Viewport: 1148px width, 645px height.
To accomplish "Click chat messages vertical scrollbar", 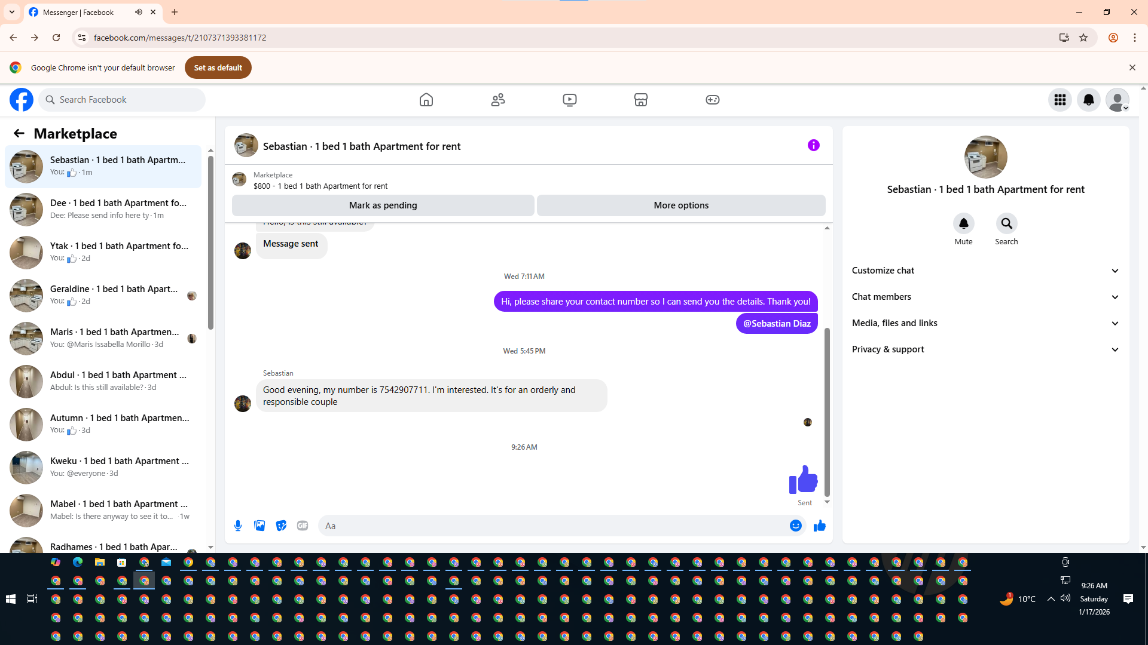I will click(827, 412).
